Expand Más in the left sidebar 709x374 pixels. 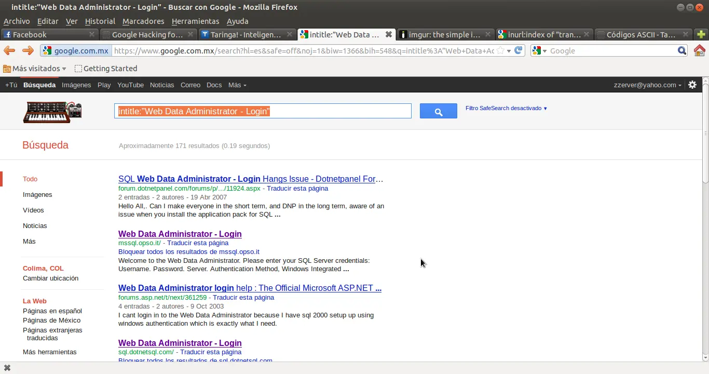click(29, 241)
